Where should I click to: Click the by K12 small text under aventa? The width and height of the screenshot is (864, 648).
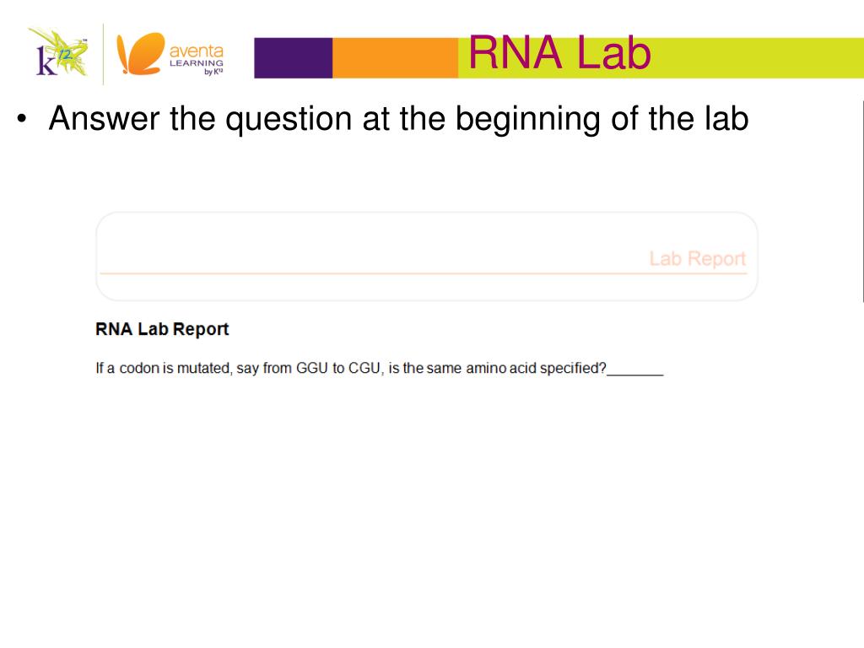pos(213,72)
